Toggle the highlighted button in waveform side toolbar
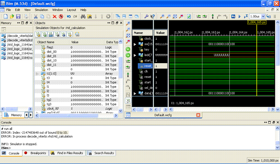The height and width of the screenshot is (164, 280). [x=128, y=101]
